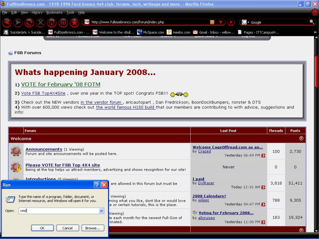
Task: Open Please VOTE for FSB Top 4X4 site
Action: 63,165
